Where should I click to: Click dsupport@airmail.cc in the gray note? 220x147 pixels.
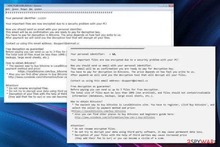click(135, 81)
